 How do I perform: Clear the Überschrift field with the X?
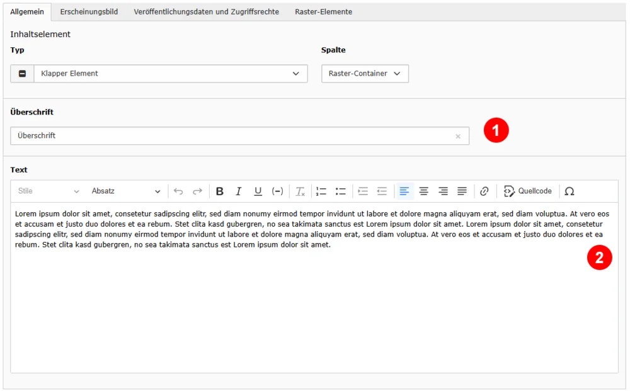(x=457, y=137)
